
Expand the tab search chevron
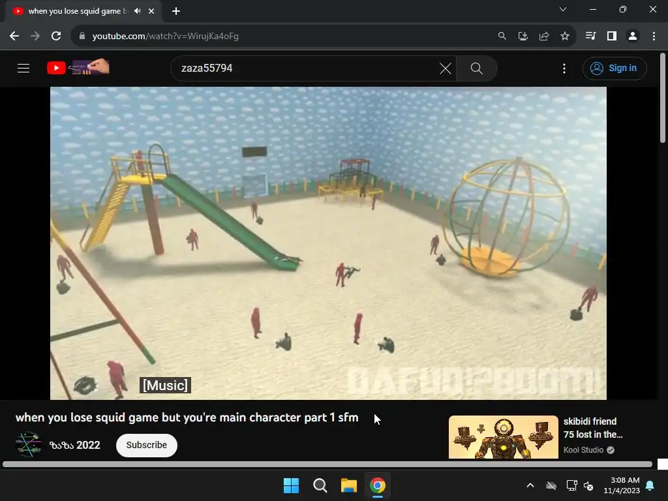[x=563, y=9]
